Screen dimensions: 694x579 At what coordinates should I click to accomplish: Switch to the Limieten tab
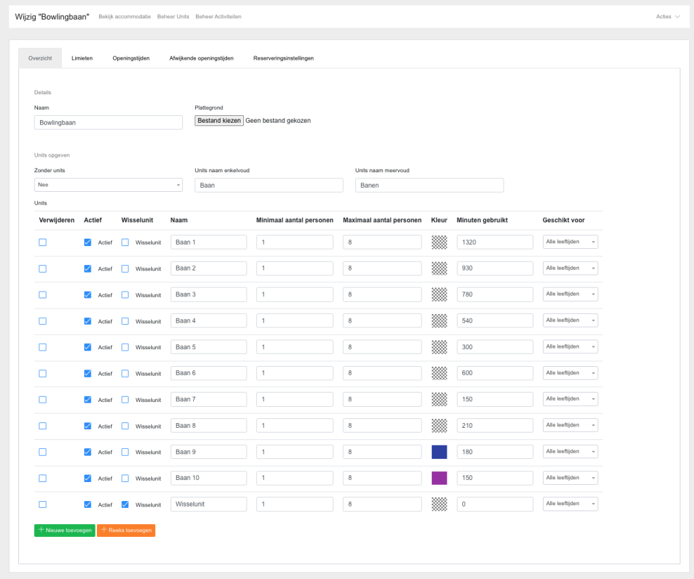pyautogui.click(x=82, y=58)
